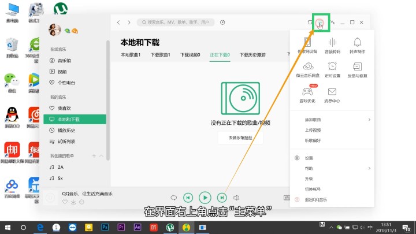Switch to 下载视频0 tab
Viewport: 416px width, 234px height.
[x=190, y=55]
